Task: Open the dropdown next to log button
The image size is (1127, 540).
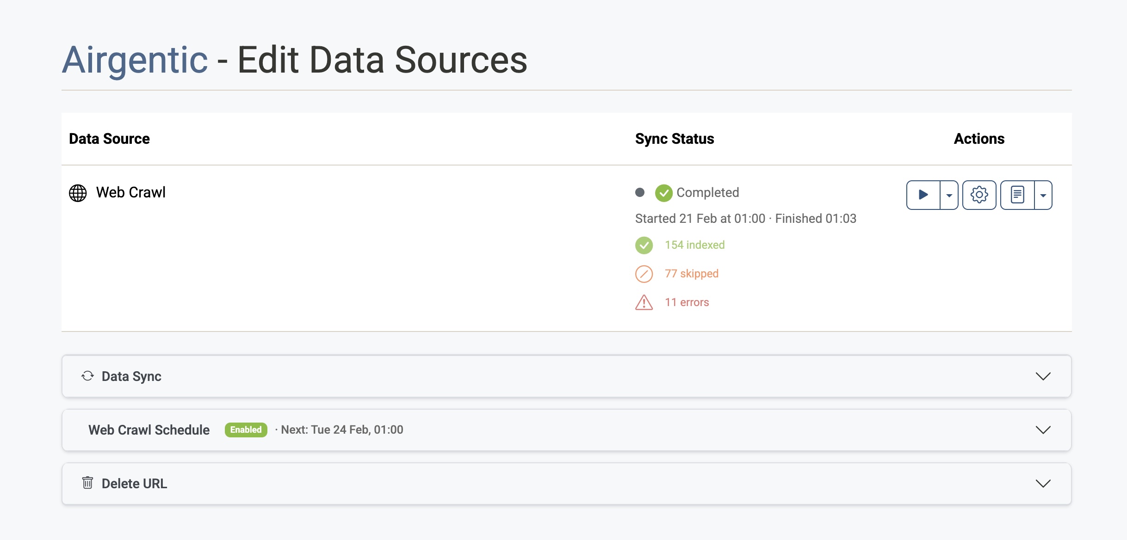Action: pos(1043,195)
